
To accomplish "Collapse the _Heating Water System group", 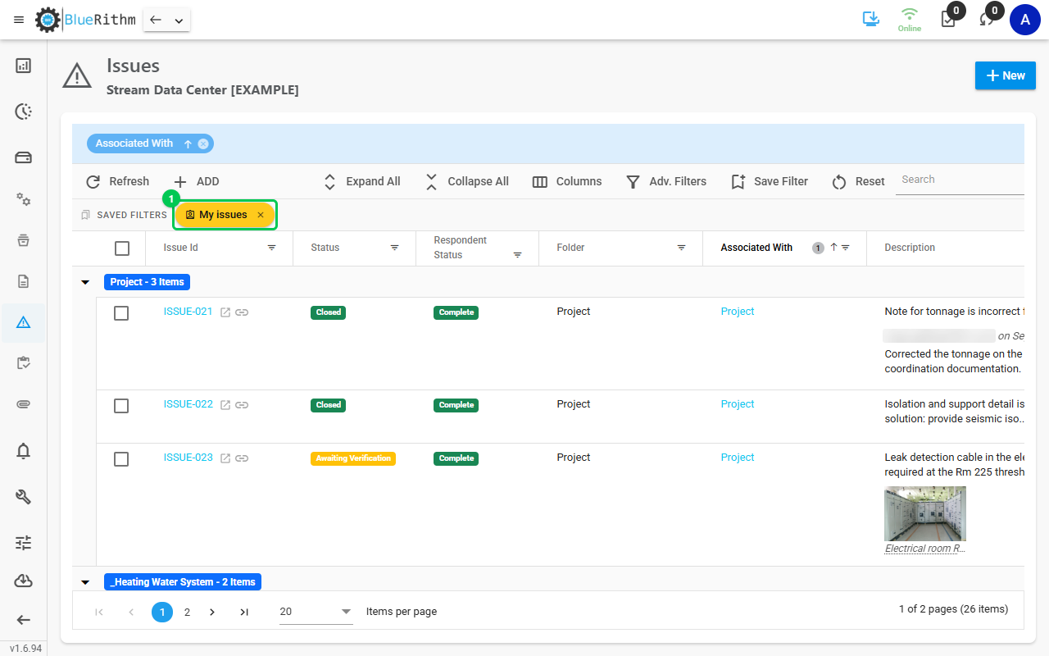I will [85, 582].
